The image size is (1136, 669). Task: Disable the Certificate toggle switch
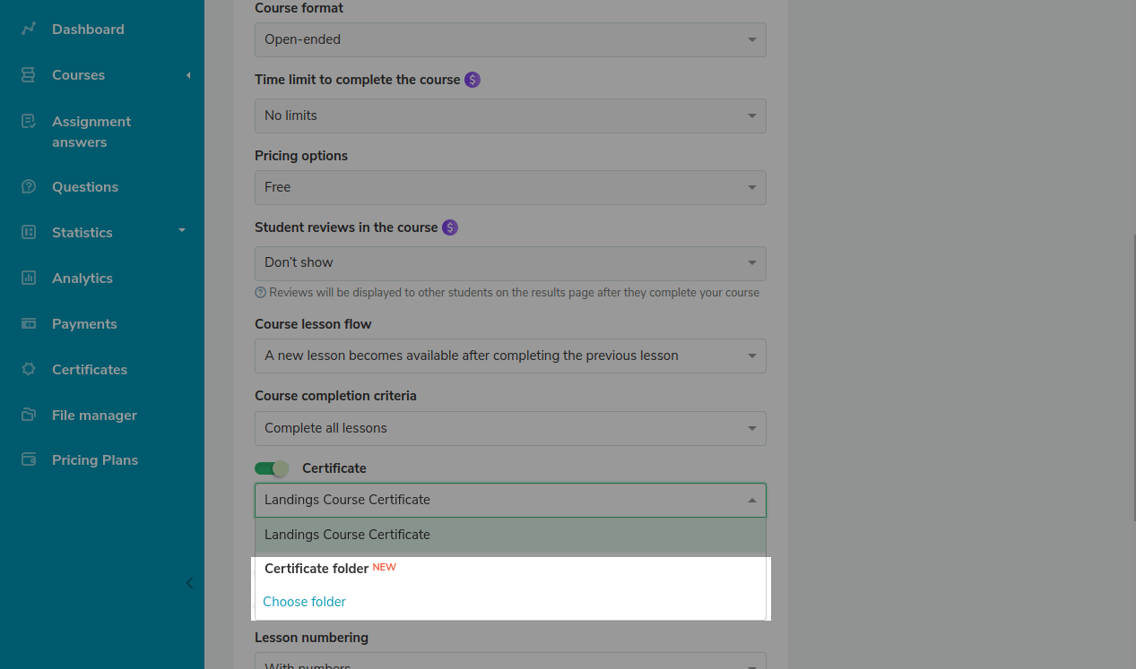tap(272, 468)
